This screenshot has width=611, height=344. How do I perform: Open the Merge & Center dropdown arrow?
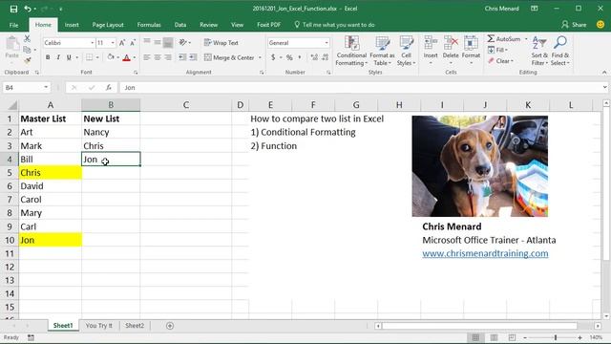click(x=260, y=57)
